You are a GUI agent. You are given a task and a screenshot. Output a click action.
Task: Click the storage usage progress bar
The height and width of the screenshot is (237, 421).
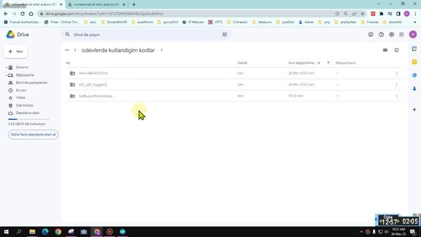29,119
